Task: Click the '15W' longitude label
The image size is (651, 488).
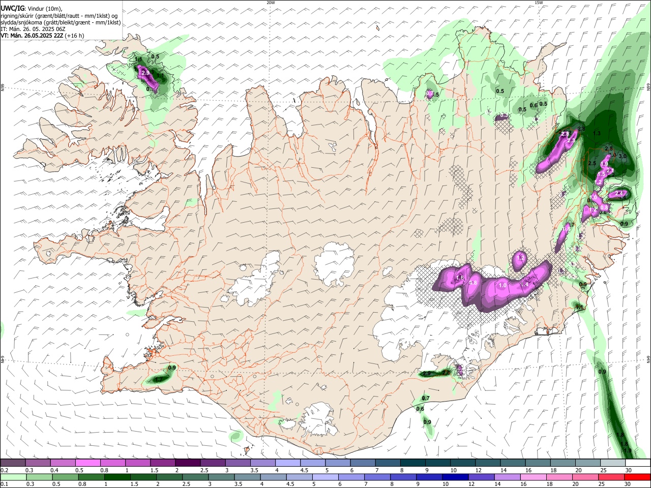Action: tap(539, 3)
